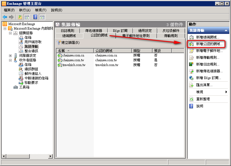Click the 新增日誌規則 action icon
This screenshot has width=231, height=166.
click(x=191, y=64)
